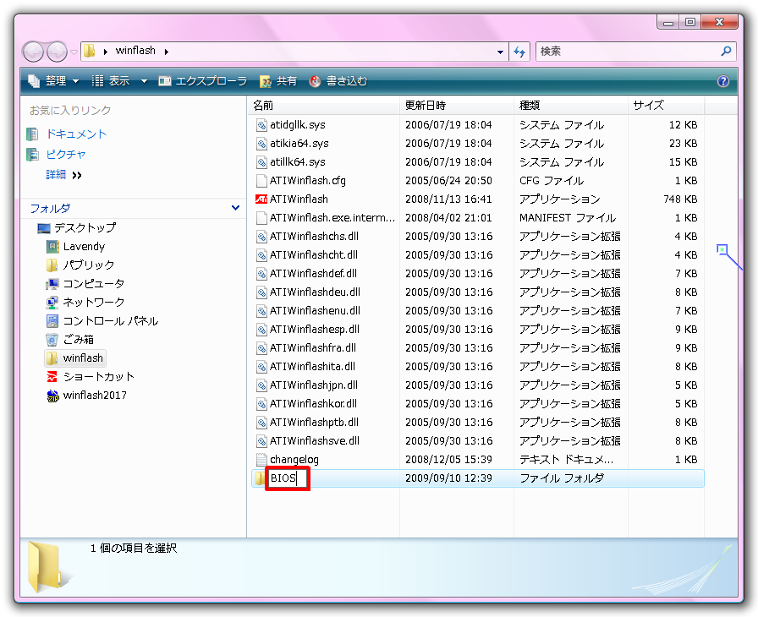Click the folder icon in address bar
This screenshot has height=617, width=758.
89,51
